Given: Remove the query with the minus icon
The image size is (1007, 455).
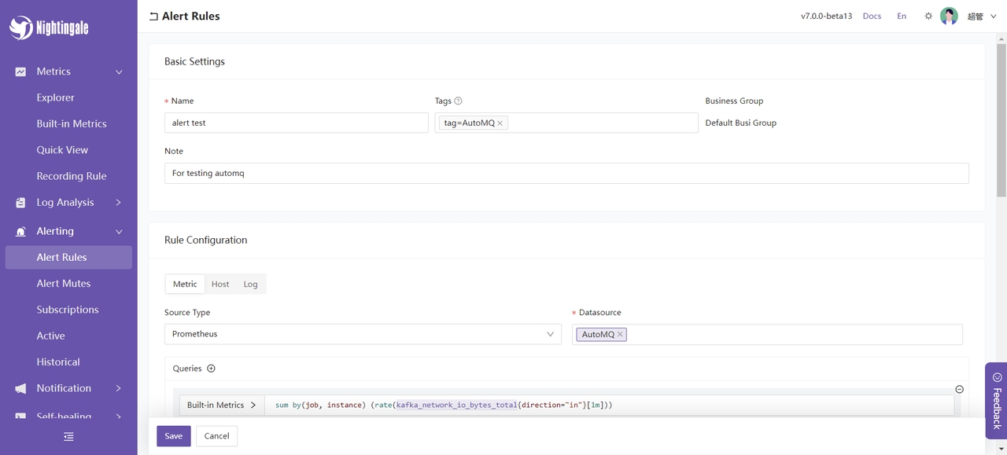Looking at the screenshot, I should pos(959,389).
